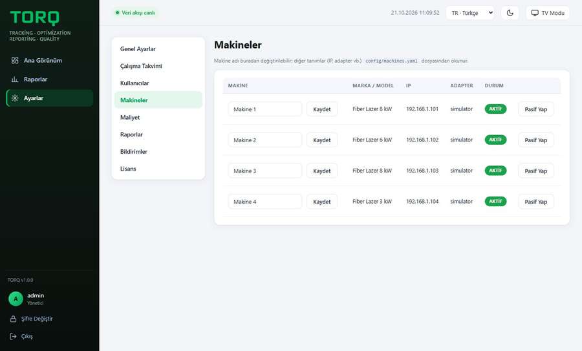Click the monitor icon in TV Modu

coord(535,13)
